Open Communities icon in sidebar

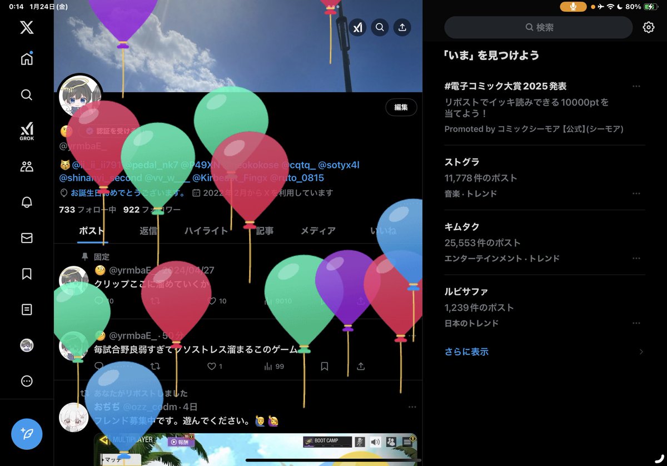27,166
